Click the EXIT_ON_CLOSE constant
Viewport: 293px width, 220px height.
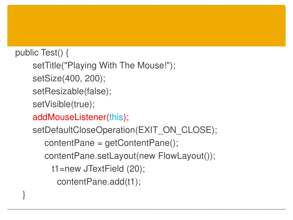(175, 130)
